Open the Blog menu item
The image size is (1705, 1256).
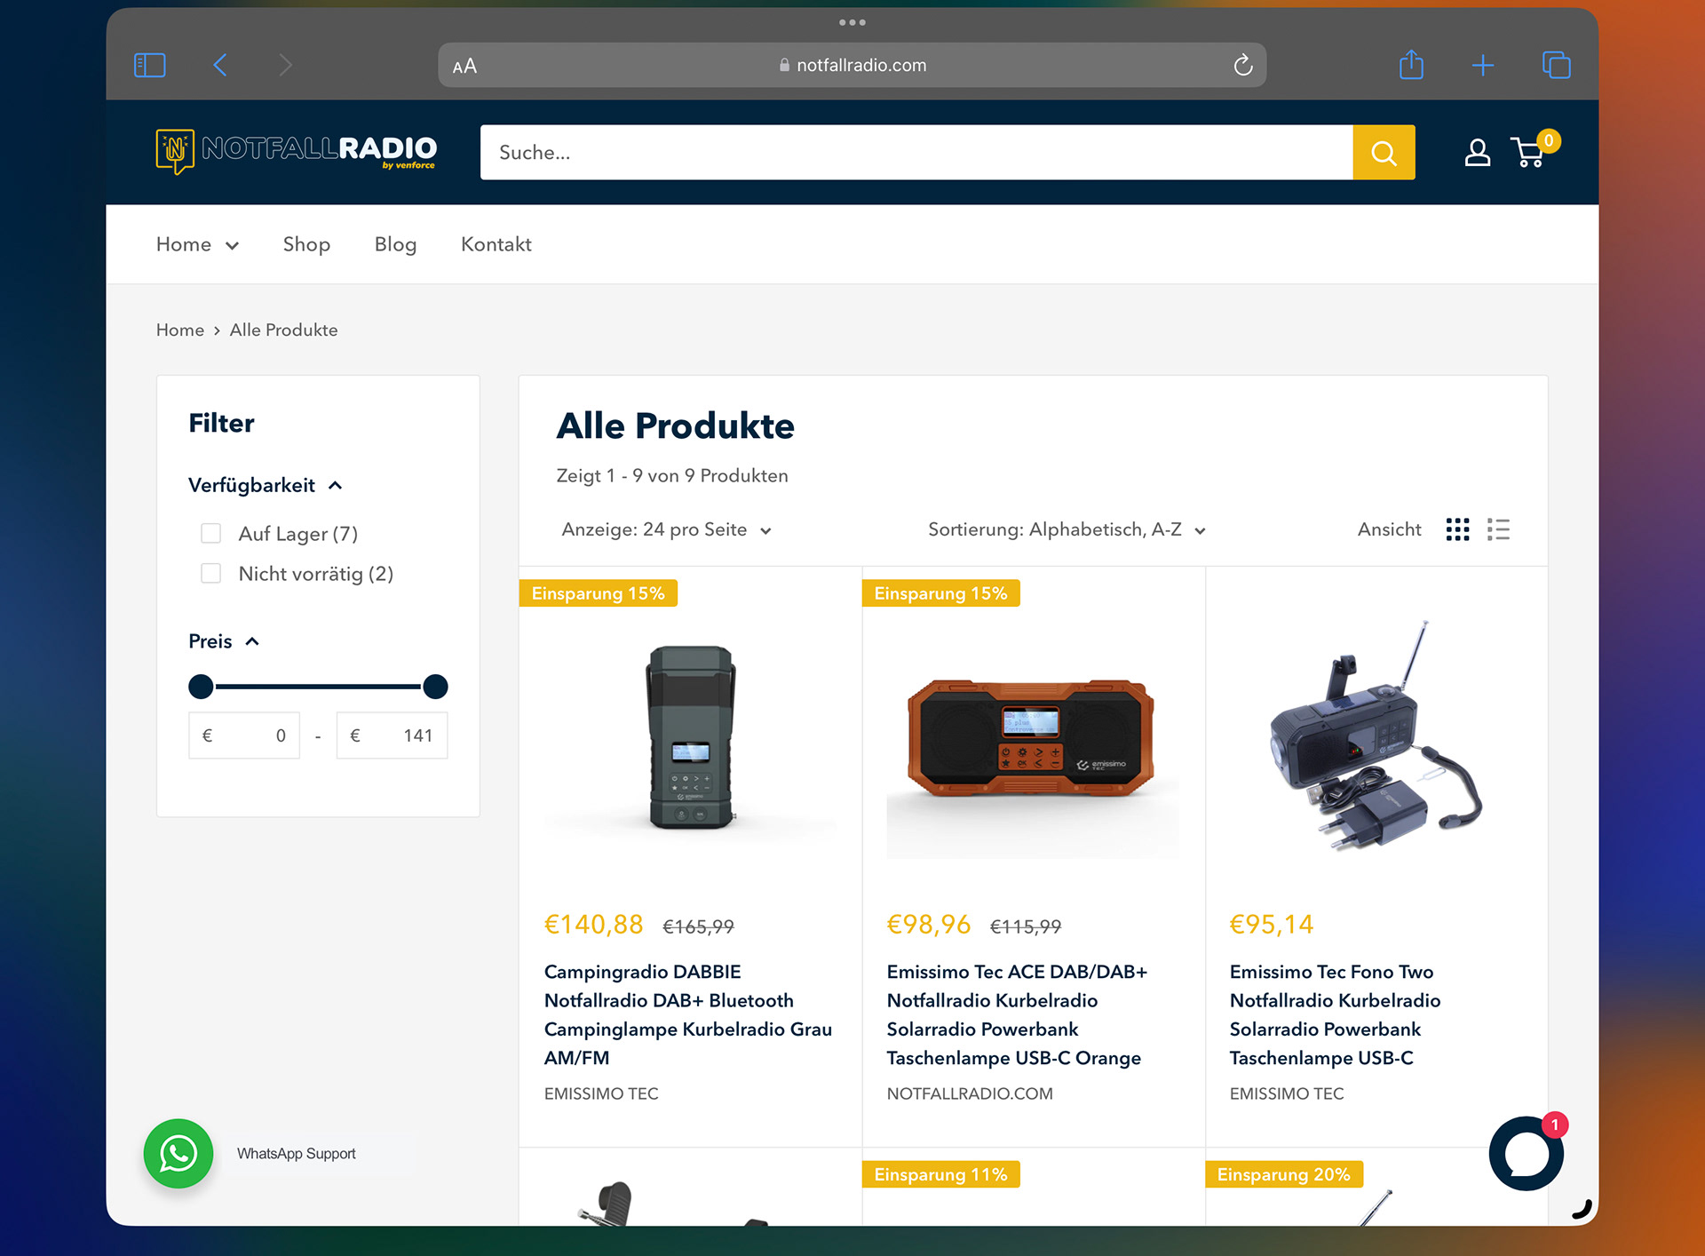click(395, 244)
